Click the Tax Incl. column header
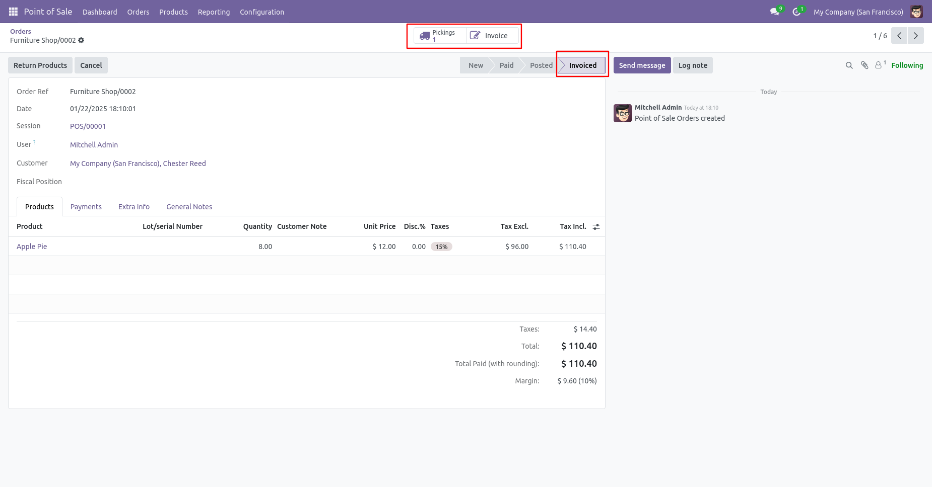The height and width of the screenshot is (487, 932). pos(573,226)
